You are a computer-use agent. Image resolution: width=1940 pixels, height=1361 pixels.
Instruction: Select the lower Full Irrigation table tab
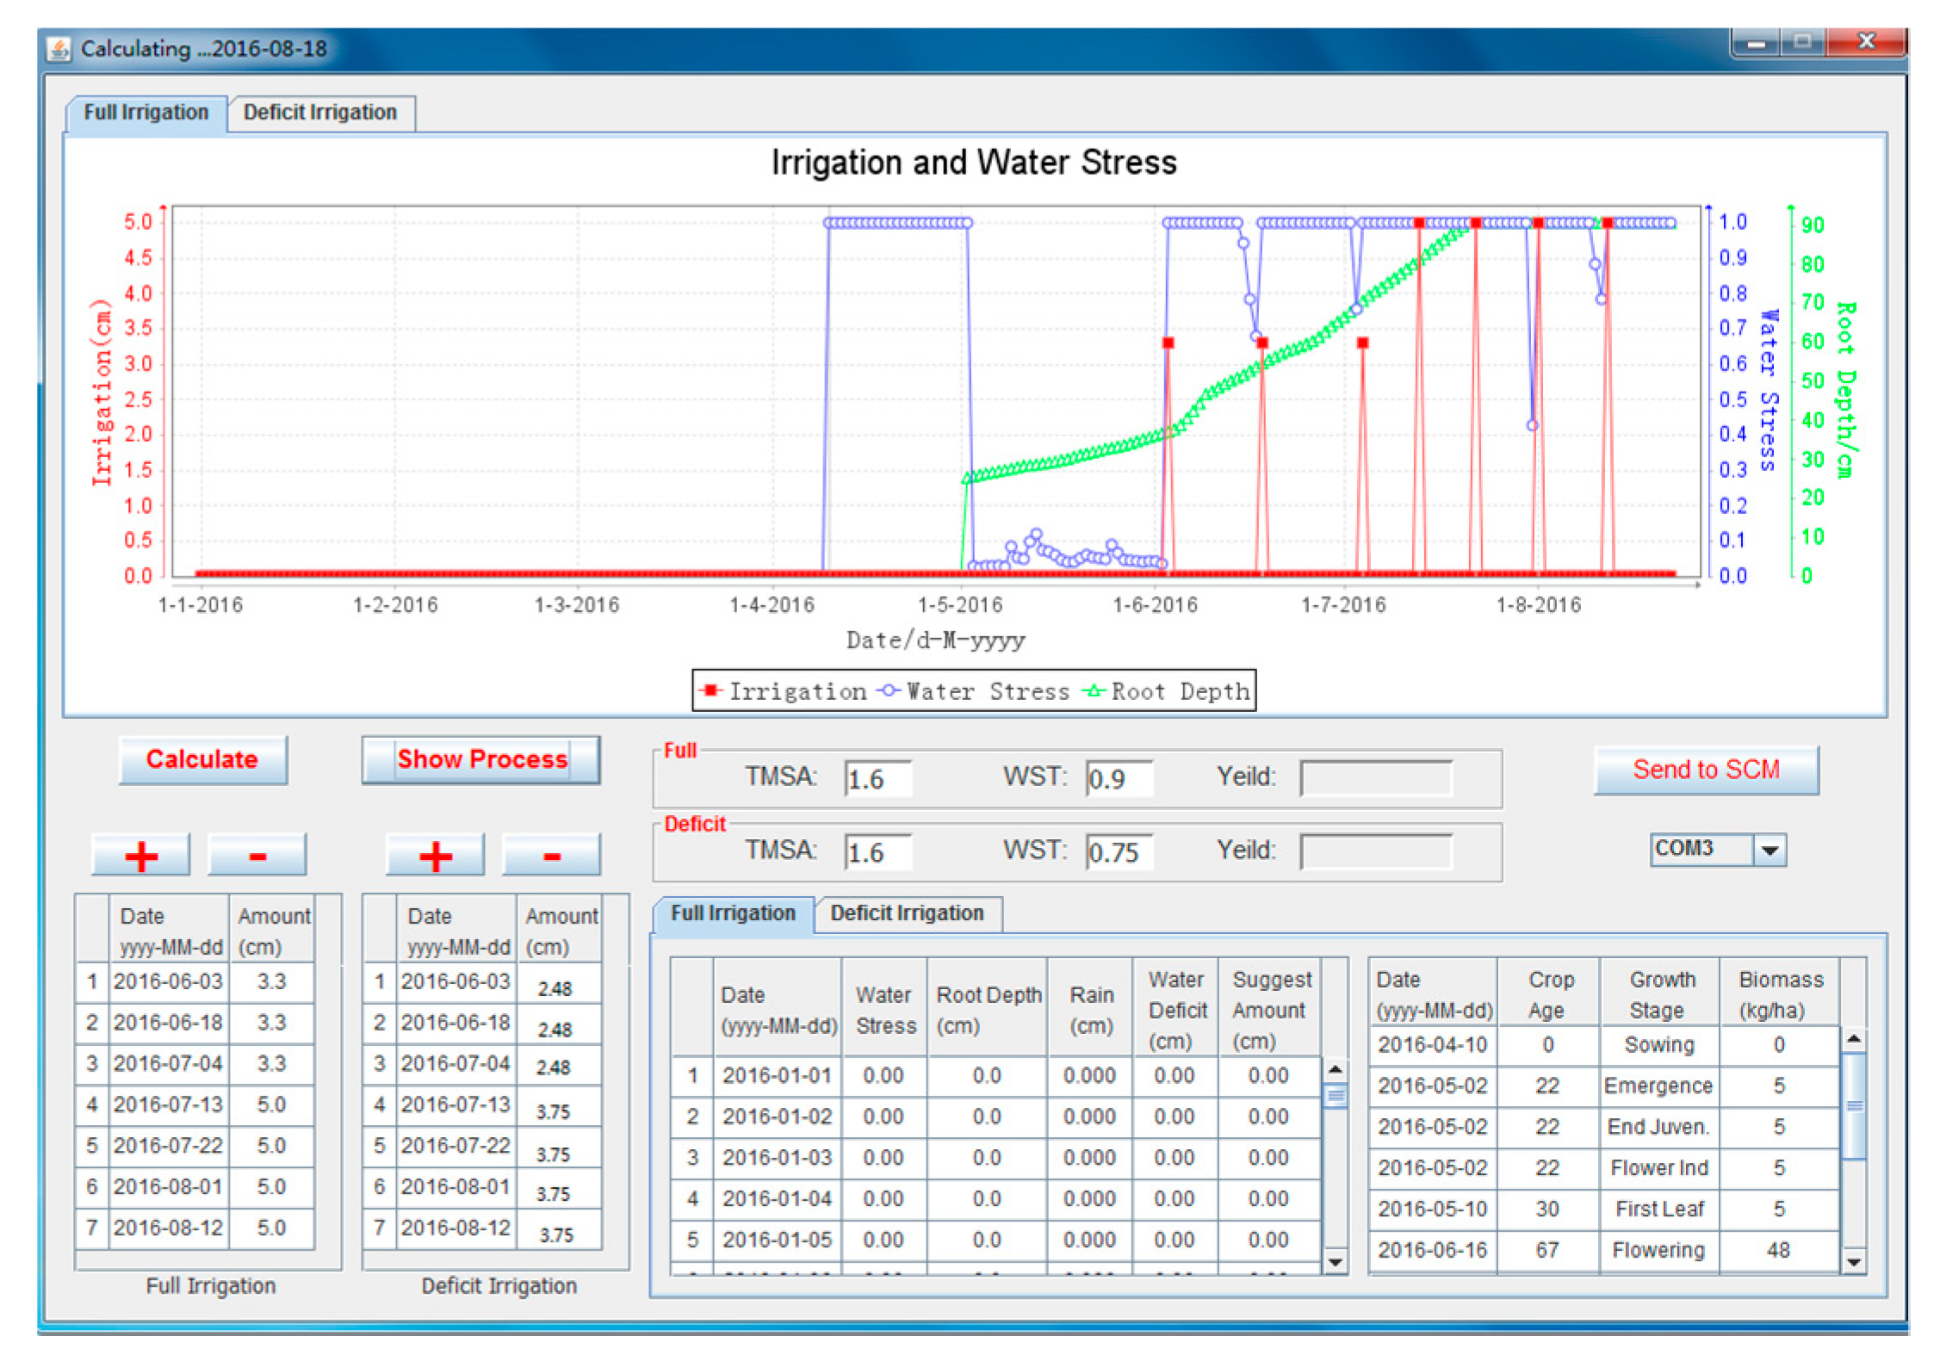tap(732, 913)
